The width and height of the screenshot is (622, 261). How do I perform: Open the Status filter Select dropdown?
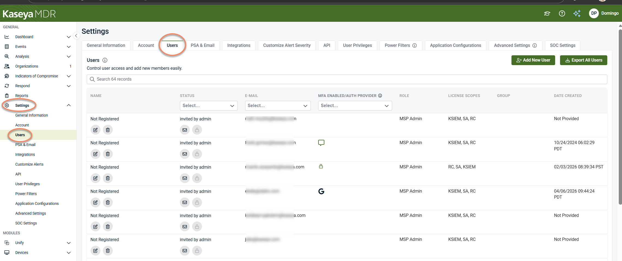209,106
